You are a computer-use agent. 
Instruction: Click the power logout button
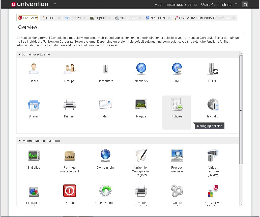pos(245,4)
